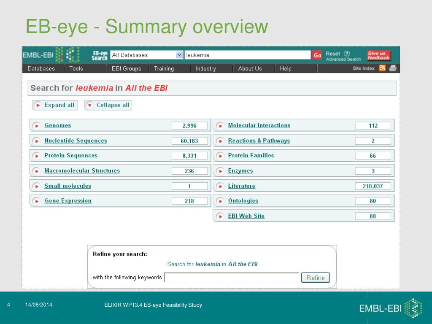432x324 pixels.
Task: Click the help question mark icon
Action: (347, 54)
